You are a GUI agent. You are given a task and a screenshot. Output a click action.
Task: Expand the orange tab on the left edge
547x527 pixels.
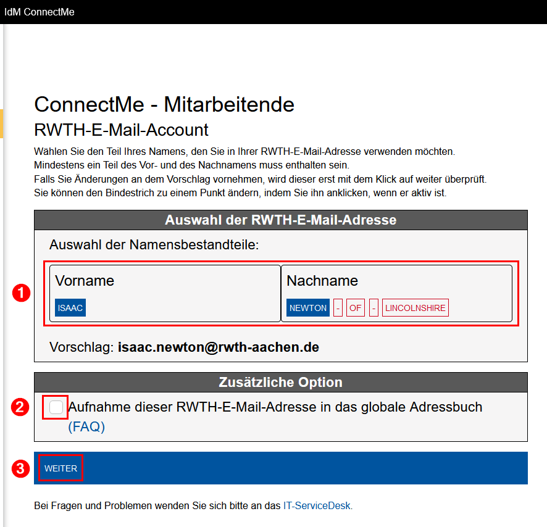tap(2, 123)
